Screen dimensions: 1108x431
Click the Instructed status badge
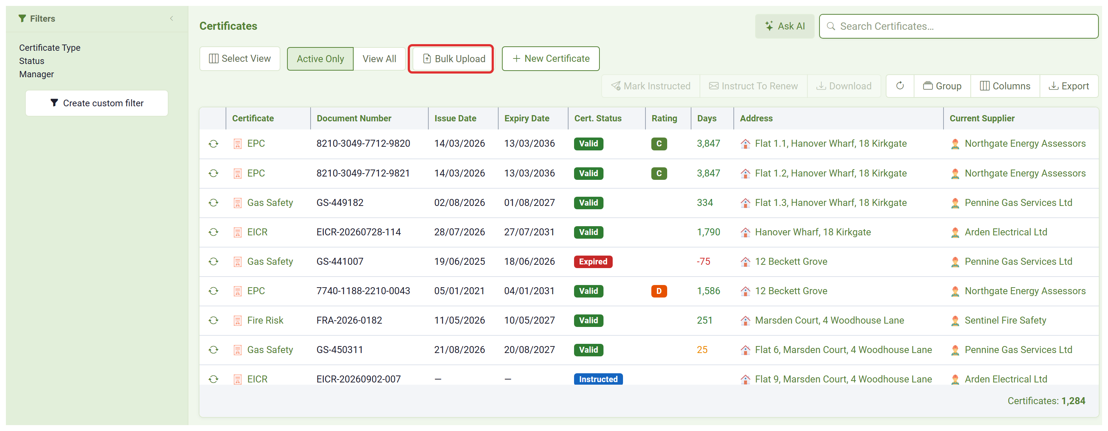pos(598,380)
